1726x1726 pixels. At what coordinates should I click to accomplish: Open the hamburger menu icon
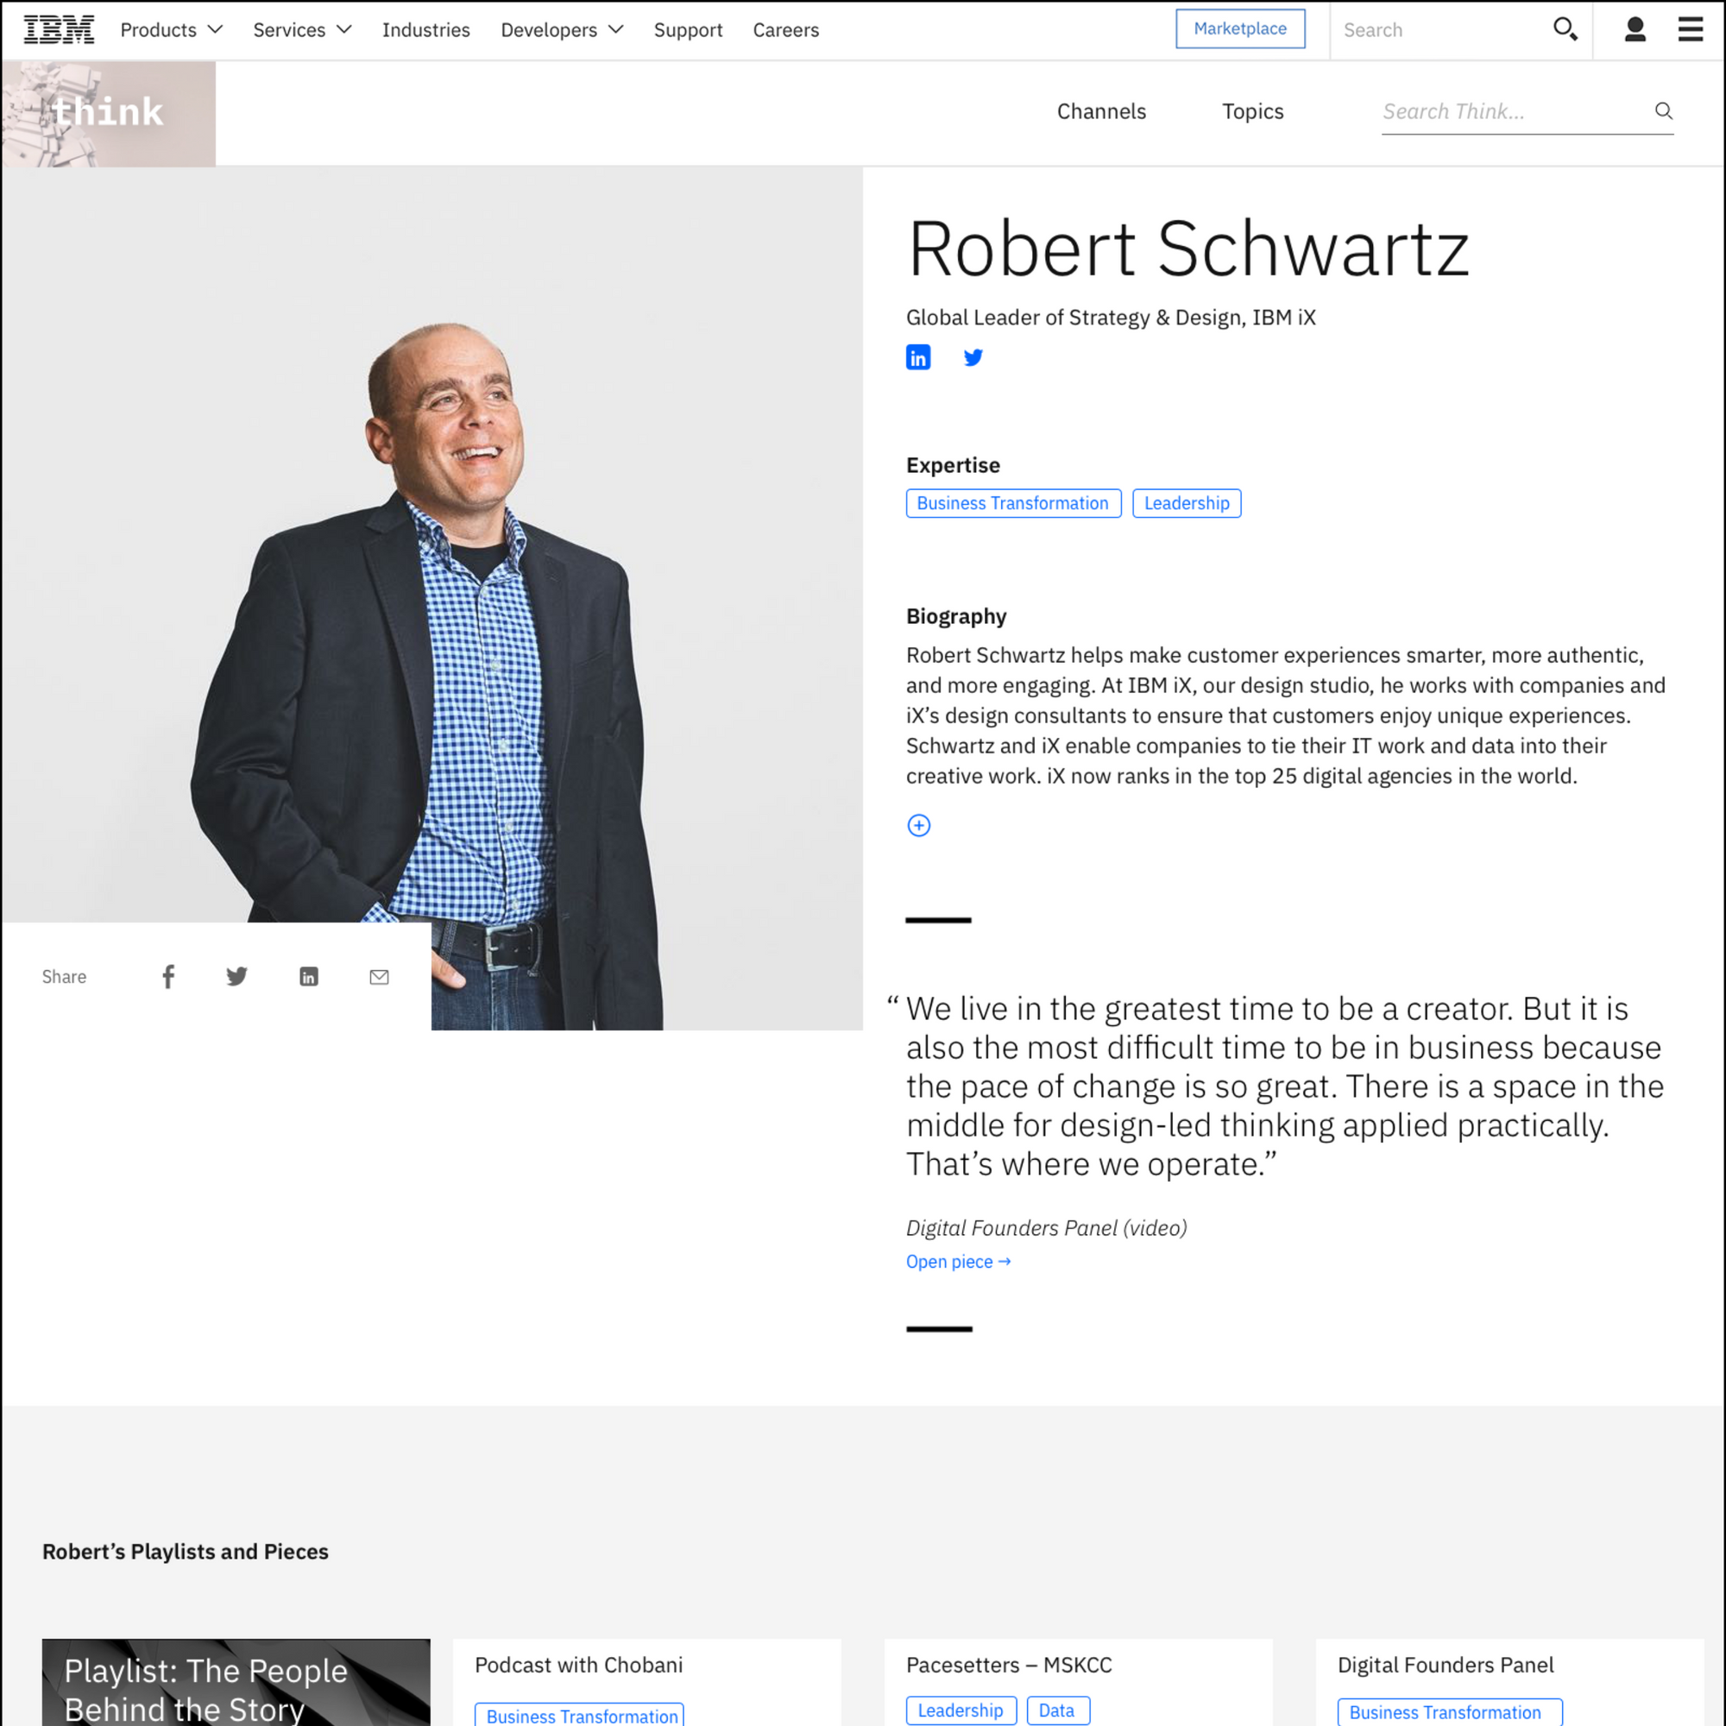[x=1691, y=29]
